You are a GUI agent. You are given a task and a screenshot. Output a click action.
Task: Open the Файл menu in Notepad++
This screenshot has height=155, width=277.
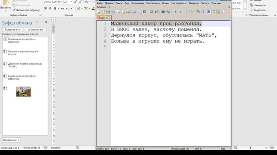tap(100, 3)
